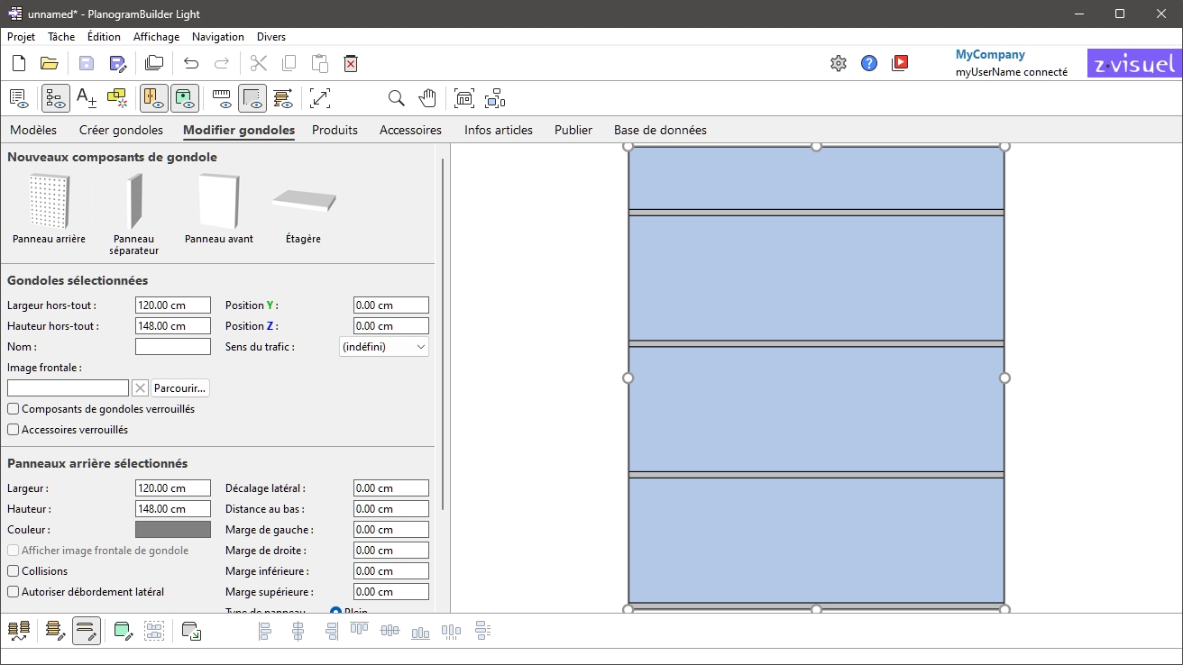Click the A± text size icon
1183x665 pixels.
click(87, 98)
